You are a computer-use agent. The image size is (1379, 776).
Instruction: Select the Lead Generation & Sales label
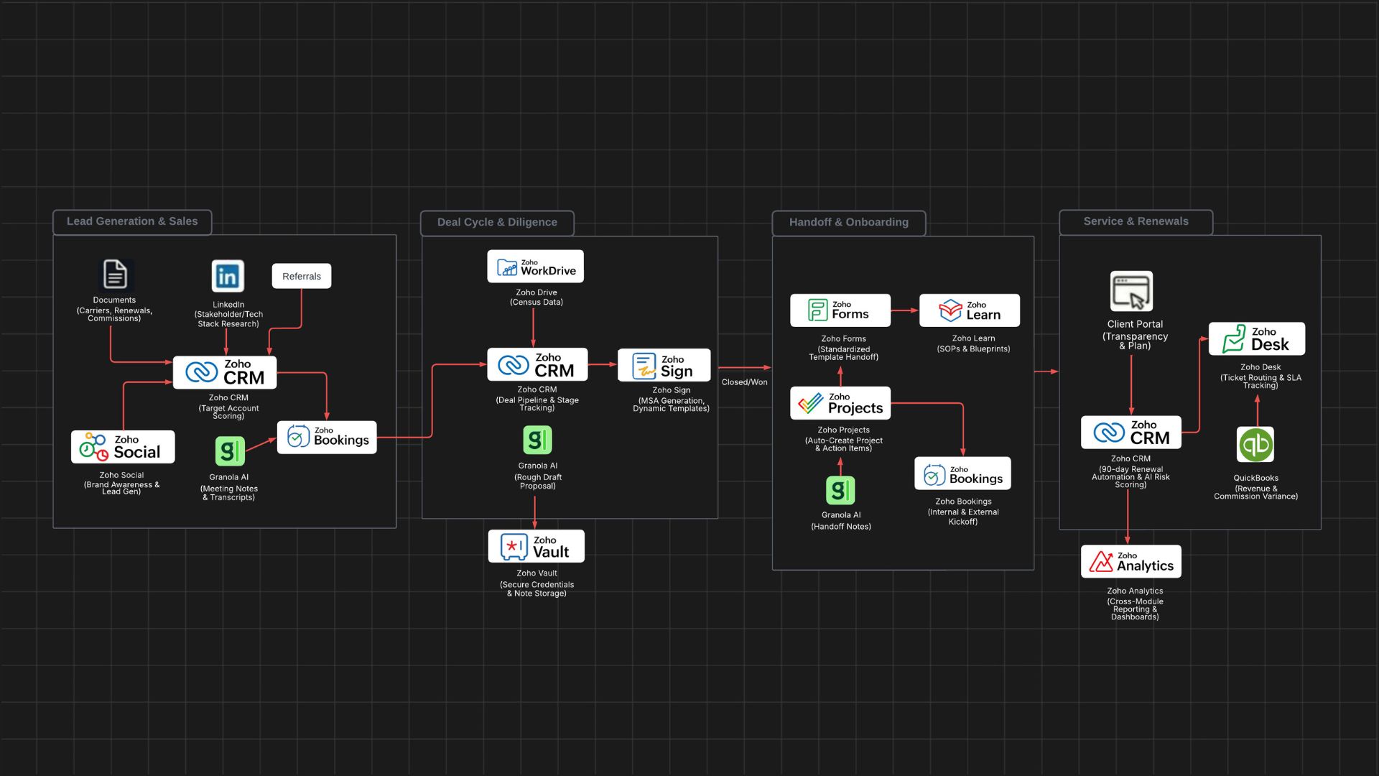click(132, 221)
